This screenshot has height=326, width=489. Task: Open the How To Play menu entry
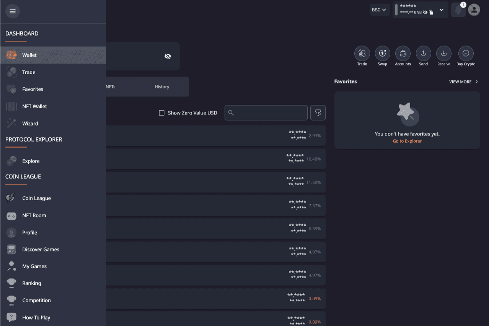pyautogui.click(x=53, y=318)
